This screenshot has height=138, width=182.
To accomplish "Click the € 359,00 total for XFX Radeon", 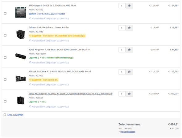I will pyautogui.click(x=173, y=94).
